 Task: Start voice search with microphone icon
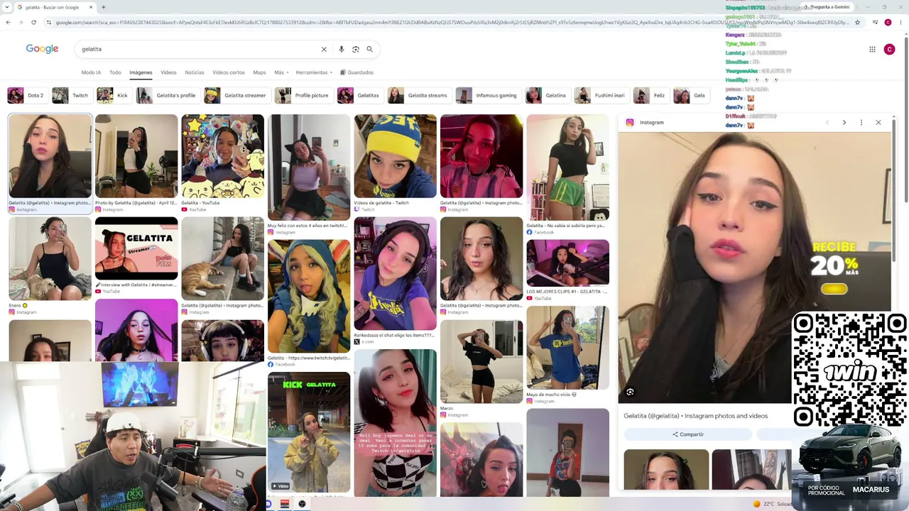[342, 49]
